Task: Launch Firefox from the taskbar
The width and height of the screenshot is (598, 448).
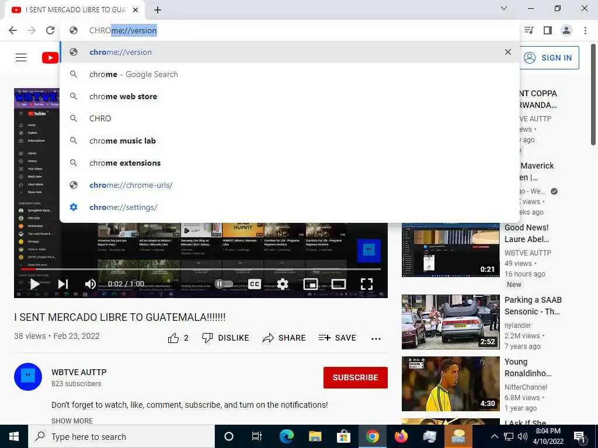Action: (x=401, y=436)
